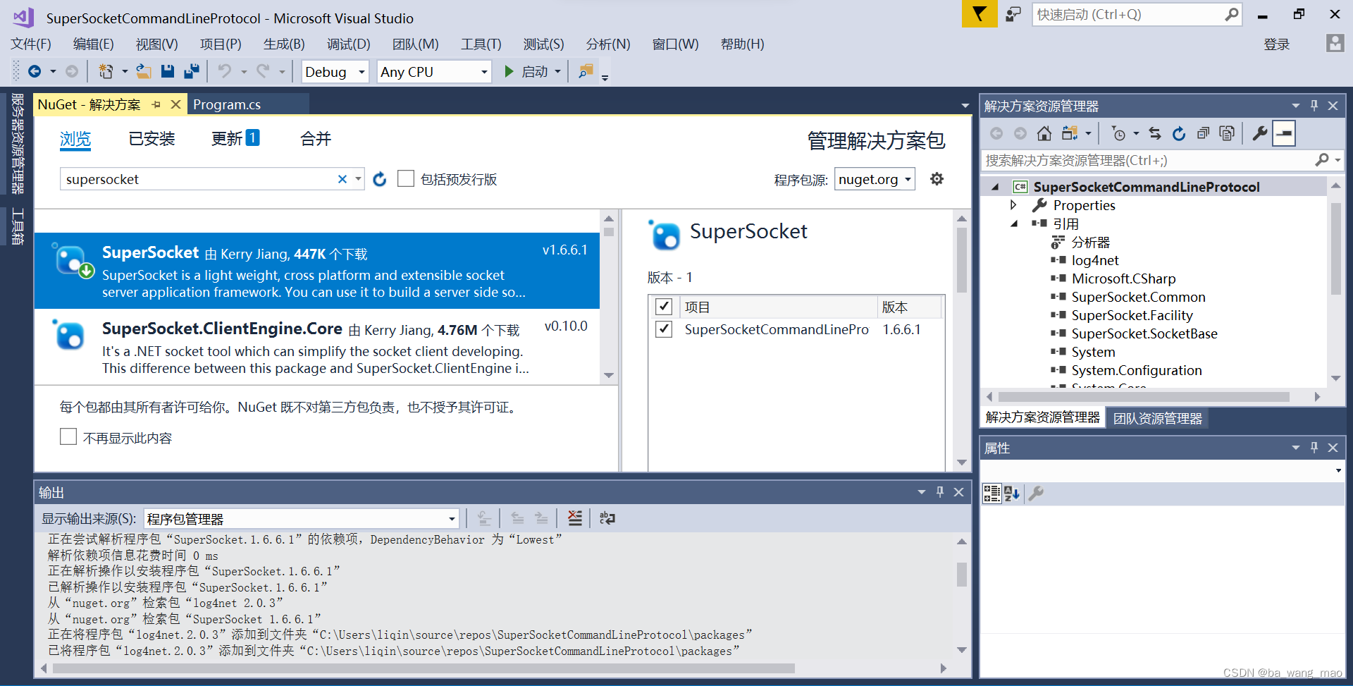Collapse the 引用 references node

(x=1013, y=223)
